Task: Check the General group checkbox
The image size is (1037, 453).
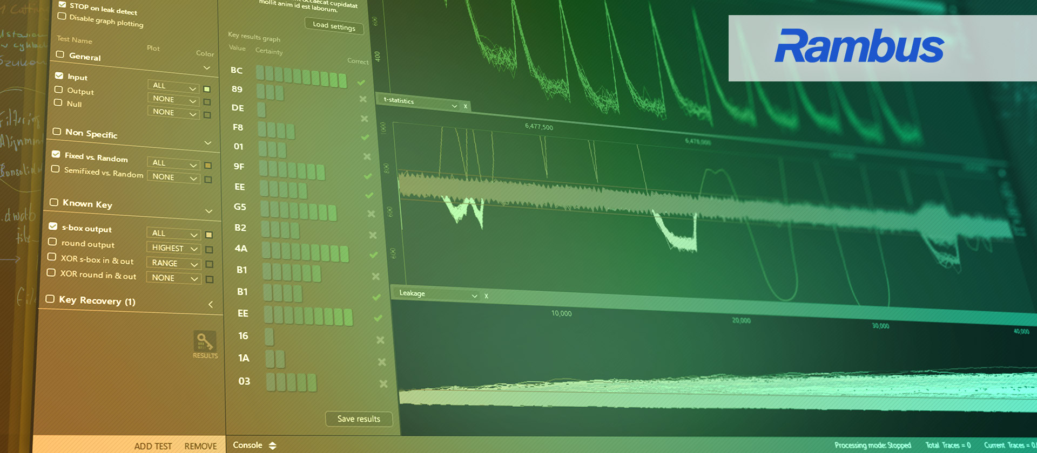Action: pyautogui.click(x=60, y=54)
